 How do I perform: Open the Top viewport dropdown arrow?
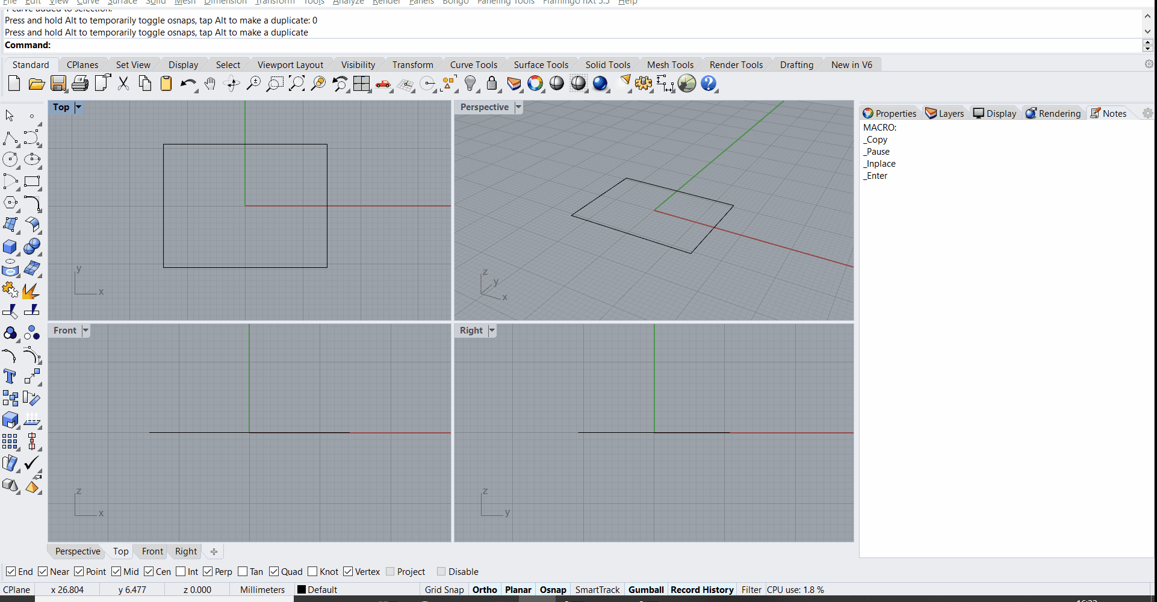coord(78,107)
